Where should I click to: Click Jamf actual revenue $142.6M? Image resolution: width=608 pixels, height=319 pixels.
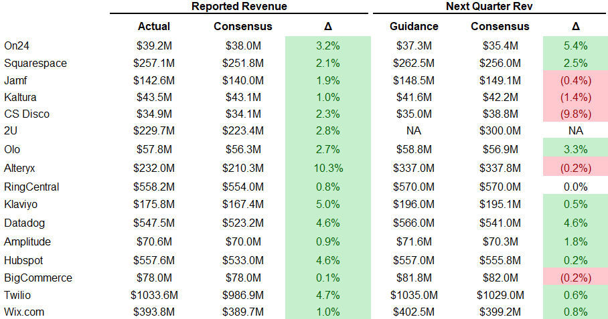pos(154,80)
